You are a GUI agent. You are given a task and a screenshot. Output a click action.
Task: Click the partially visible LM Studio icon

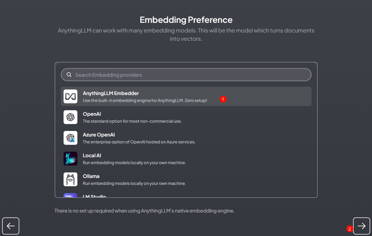(70, 196)
